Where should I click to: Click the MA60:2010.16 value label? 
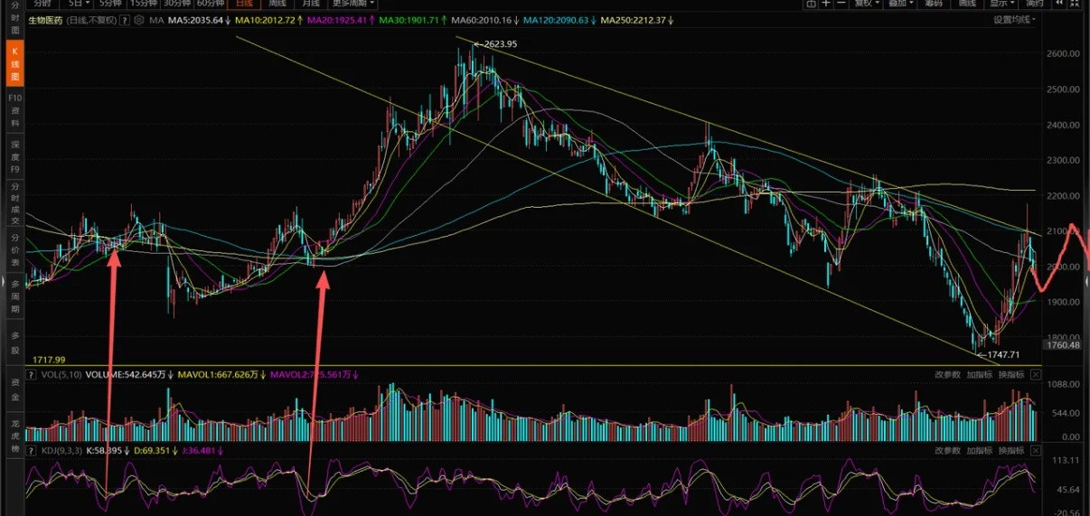tap(481, 20)
